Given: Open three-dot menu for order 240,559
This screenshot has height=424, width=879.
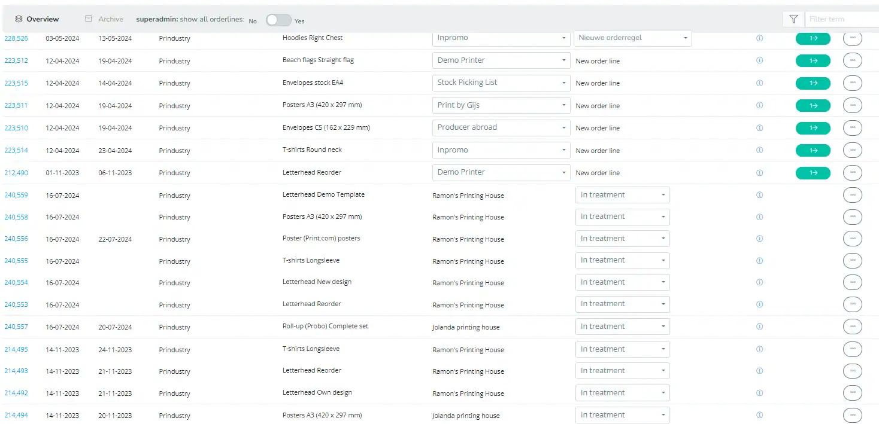Looking at the screenshot, I should [853, 195].
